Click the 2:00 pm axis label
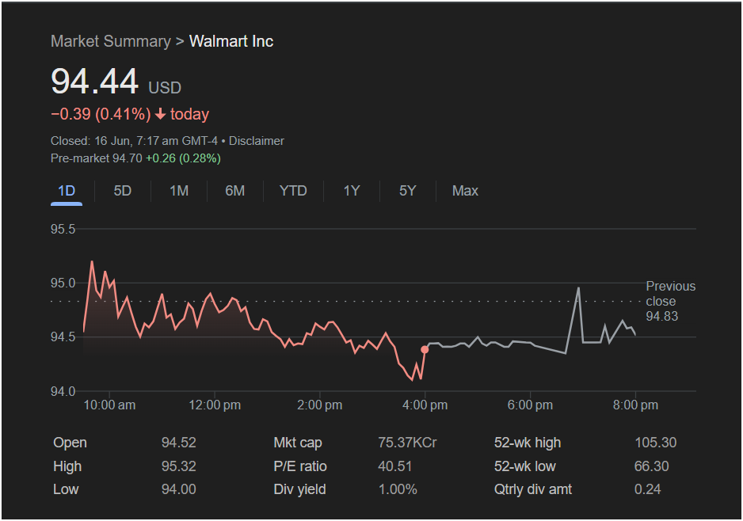The width and height of the screenshot is (743, 521). pos(320,405)
